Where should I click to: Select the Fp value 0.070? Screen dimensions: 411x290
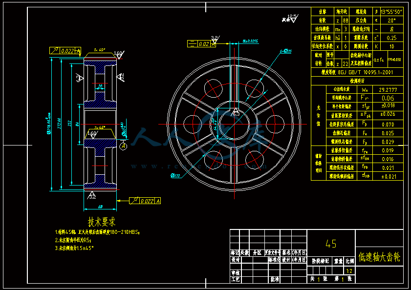388,124
